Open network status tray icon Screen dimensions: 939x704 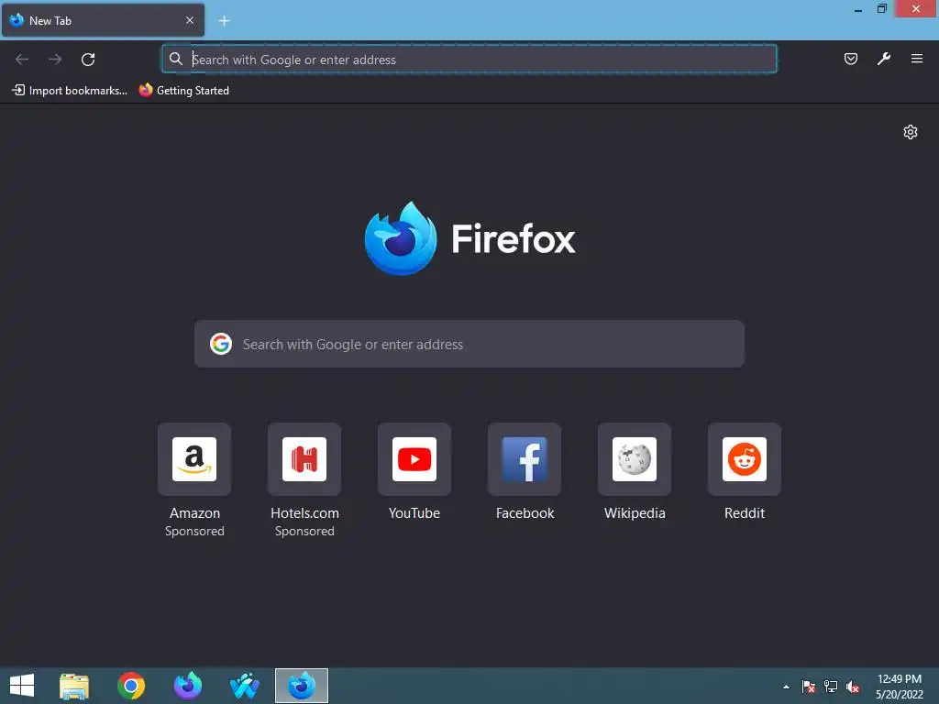[831, 687]
